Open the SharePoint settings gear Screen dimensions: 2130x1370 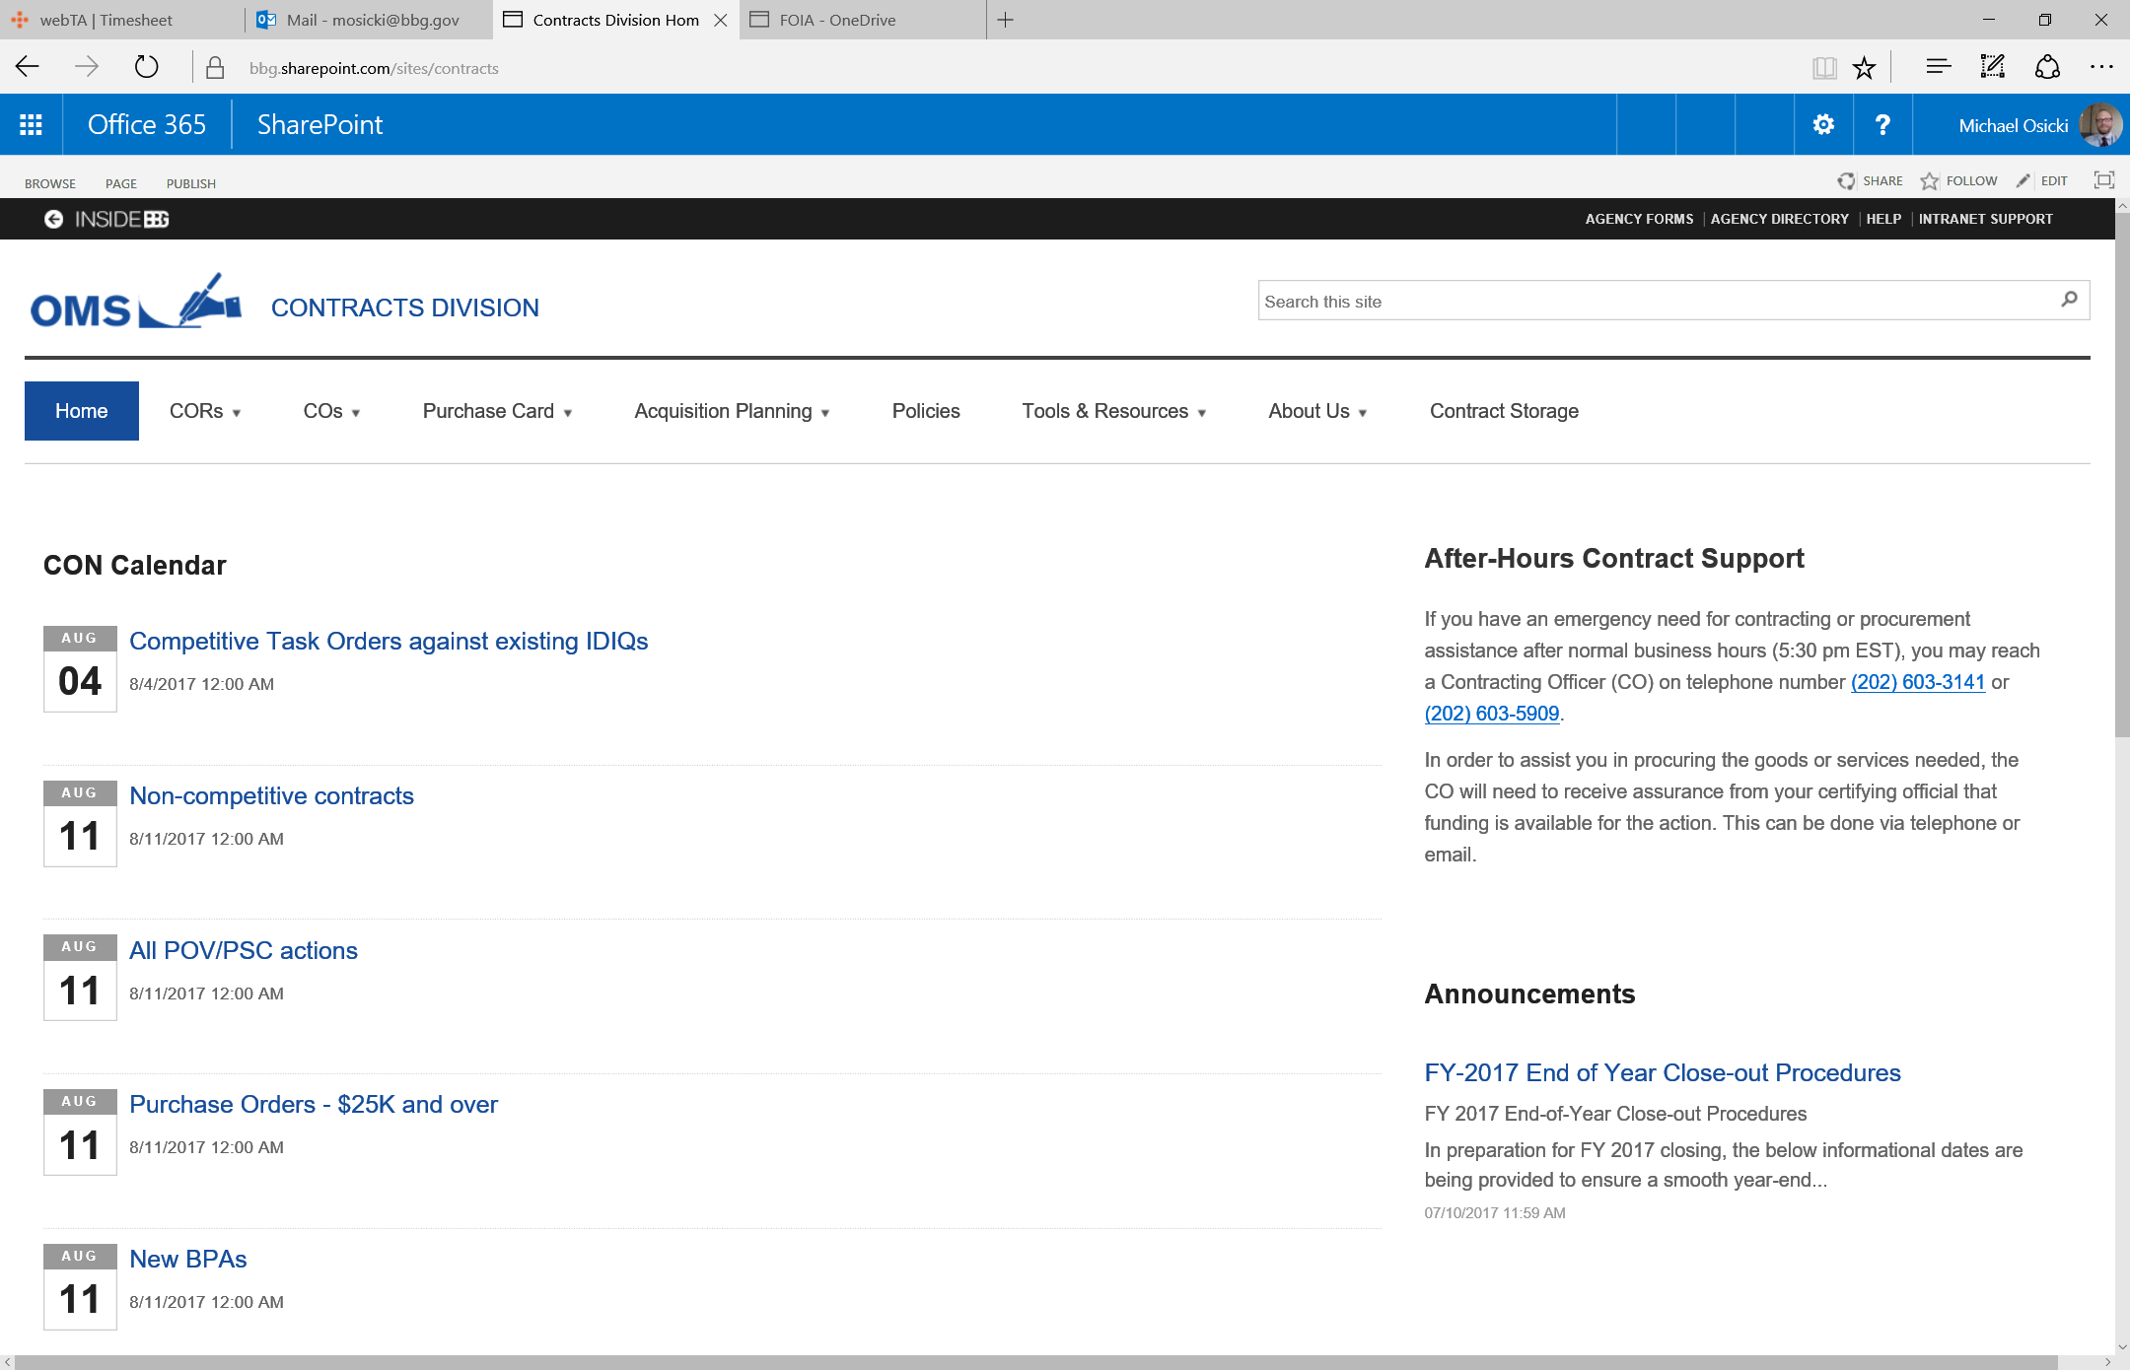pyautogui.click(x=1823, y=125)
